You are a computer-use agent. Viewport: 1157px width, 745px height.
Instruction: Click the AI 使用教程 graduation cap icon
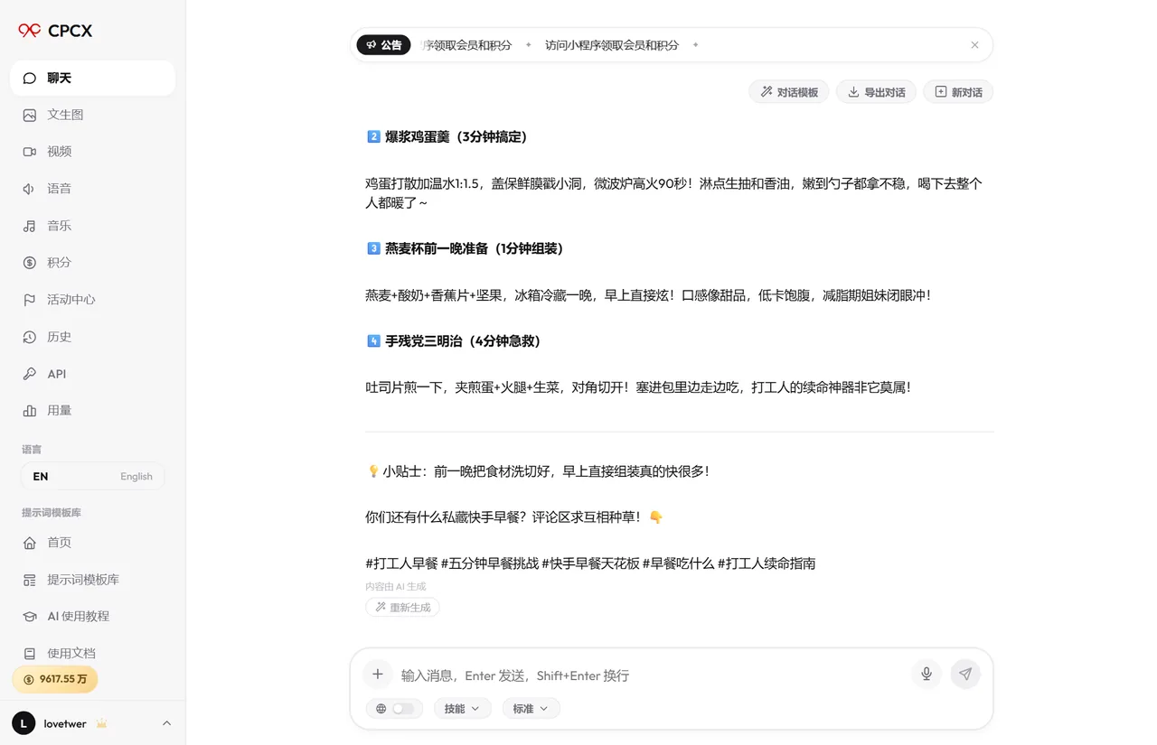(x=30, y=617)
